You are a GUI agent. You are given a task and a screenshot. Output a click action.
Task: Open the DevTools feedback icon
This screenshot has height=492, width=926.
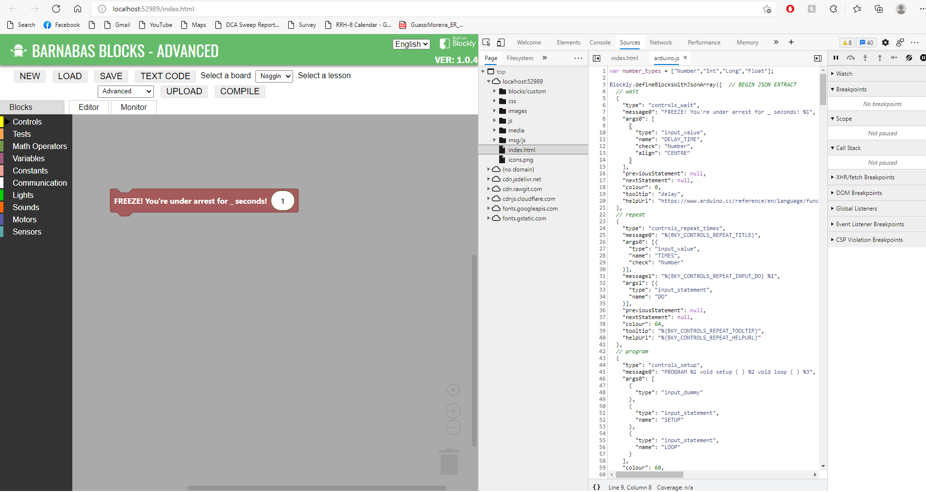(x=900, y=43)
